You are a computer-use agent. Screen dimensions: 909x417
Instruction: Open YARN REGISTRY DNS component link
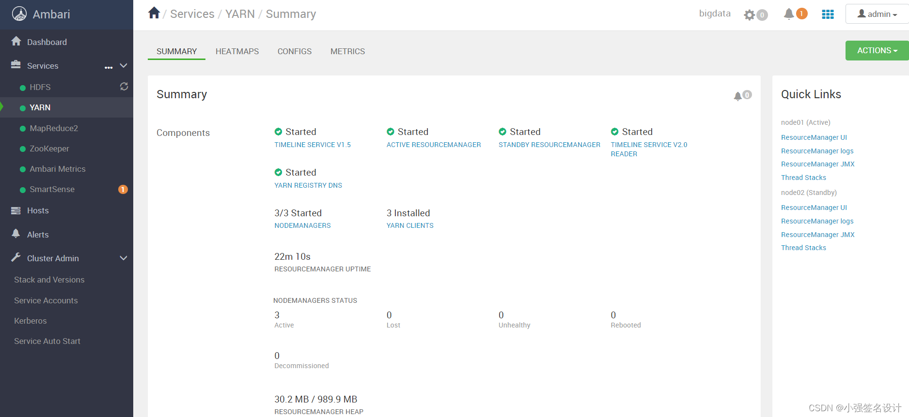click(x=308, y=185)
